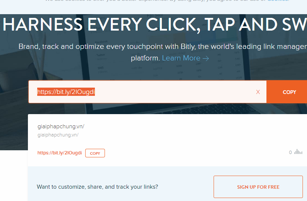The width and height of the screenshot is (307, 201).
Task: Click the word 'platform.' before Learn More
Action: (145, 58)
